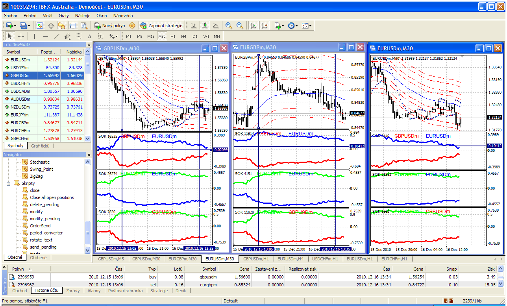Image resolution: width=507 pixels, height=306 pixels.
Task: Select the trendline drawing tool
Action: [x=56, y=36]
